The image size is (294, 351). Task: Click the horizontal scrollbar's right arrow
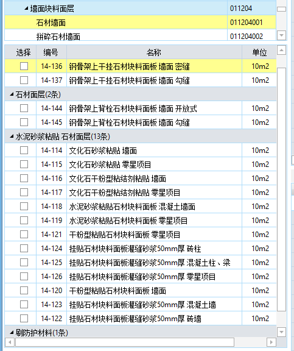271,342
